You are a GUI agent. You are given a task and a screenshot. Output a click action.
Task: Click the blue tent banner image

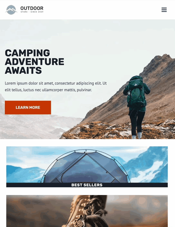click(87, 164)
